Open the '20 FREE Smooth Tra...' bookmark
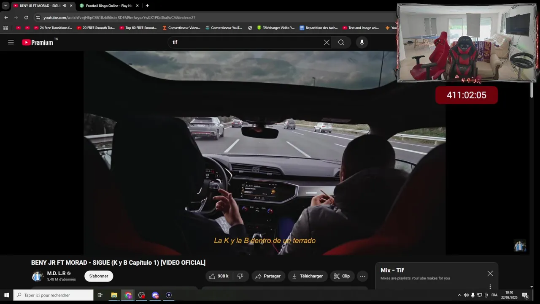The height and width of the screenshot is (304, 540). (96, 28)
